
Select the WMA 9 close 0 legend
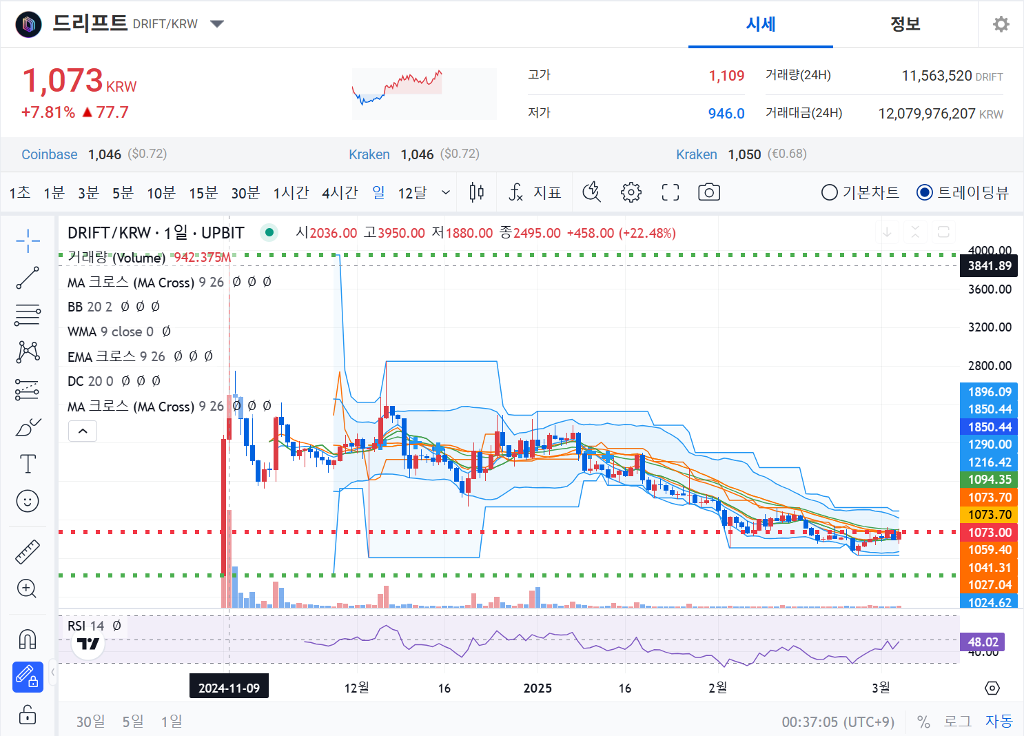[x=110, y=331]
